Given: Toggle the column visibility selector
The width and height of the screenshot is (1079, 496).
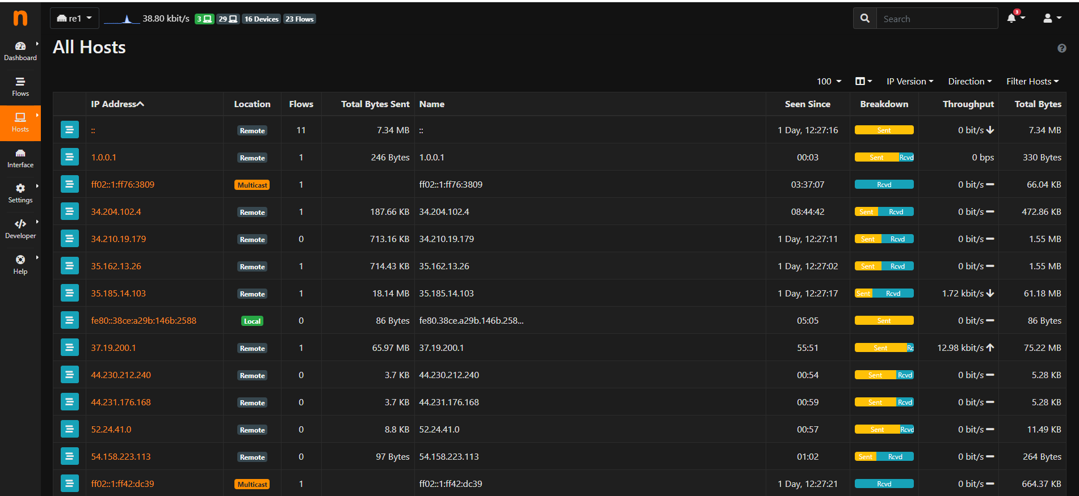Looking at the screenshot, I should pyautogui.click(x=863, y=82).
